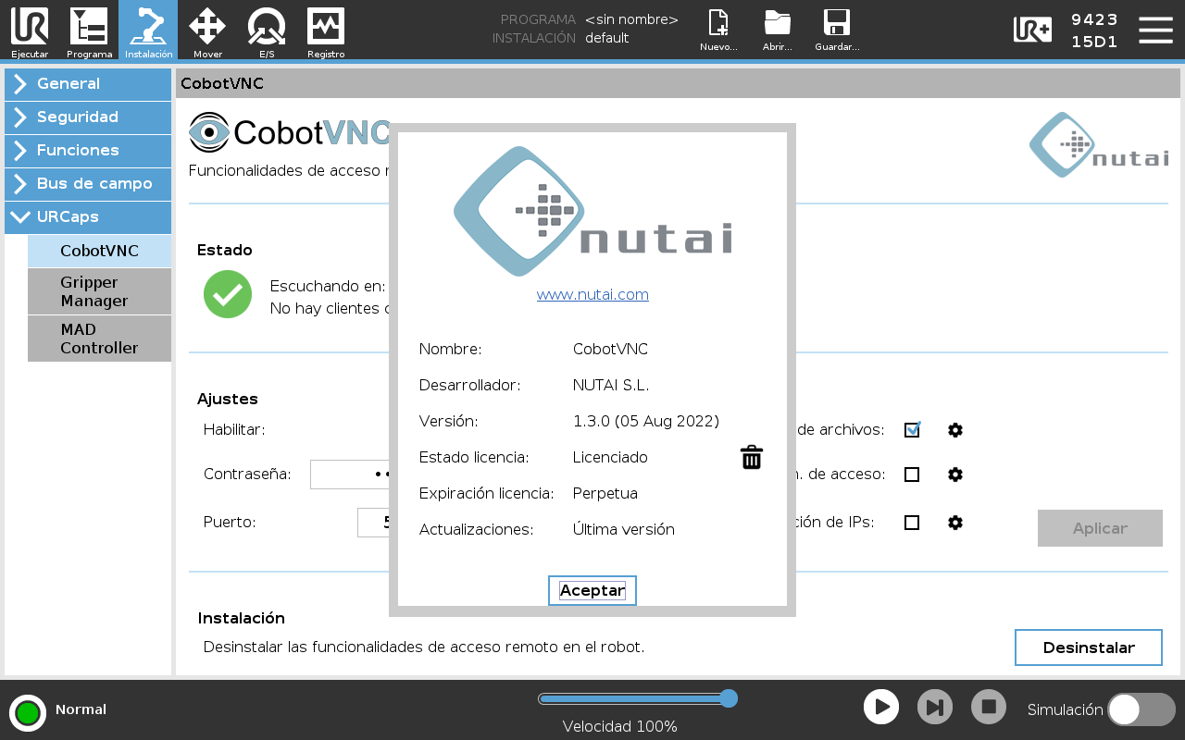Viewport: 1185px width, 740px height.
Task: Expand the Seguridad section
Action: 88,117
